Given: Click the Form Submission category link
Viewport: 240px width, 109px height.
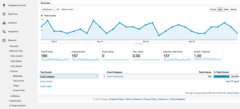Looking at the screenshot, I should click(115, 77).
